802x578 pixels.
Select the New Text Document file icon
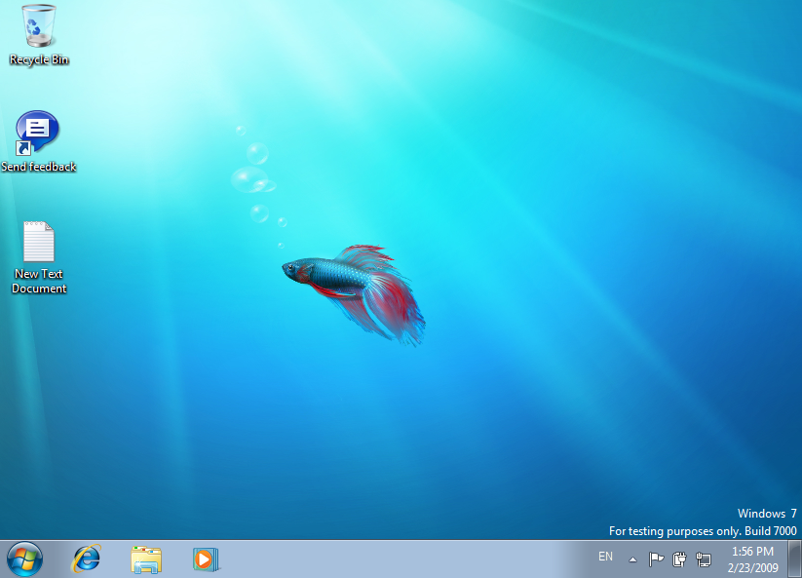pyautogui.click(x=39, y=257)
